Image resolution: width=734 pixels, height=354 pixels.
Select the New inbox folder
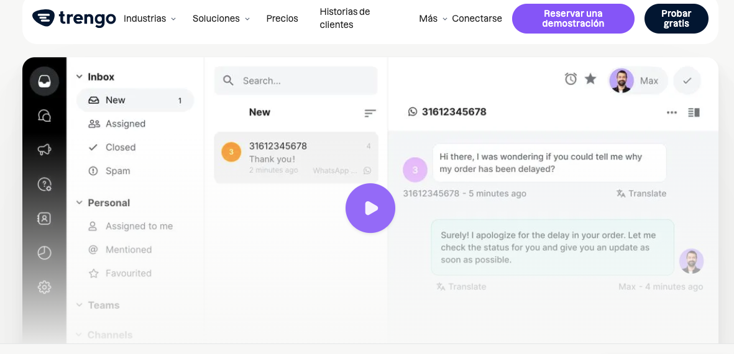click(x=135, y=100)
